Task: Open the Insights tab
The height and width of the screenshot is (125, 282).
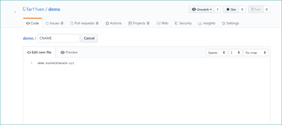Action: pos(206,23)
